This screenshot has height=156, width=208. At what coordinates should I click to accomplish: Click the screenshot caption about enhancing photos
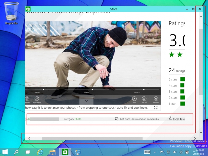click(x=86, y=107)
